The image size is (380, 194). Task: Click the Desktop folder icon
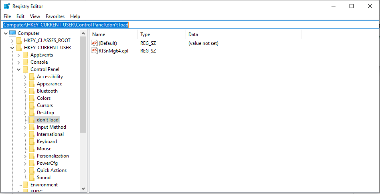point(32,113)
